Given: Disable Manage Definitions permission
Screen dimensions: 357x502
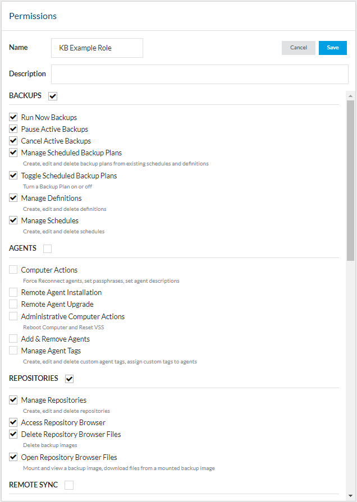Looking at the screenshot, I should point(13,198).
